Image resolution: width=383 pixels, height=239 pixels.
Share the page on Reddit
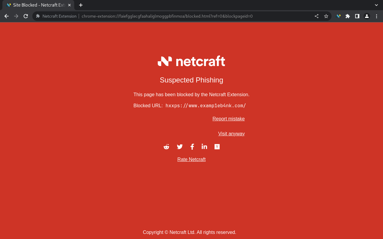(166, 146)
